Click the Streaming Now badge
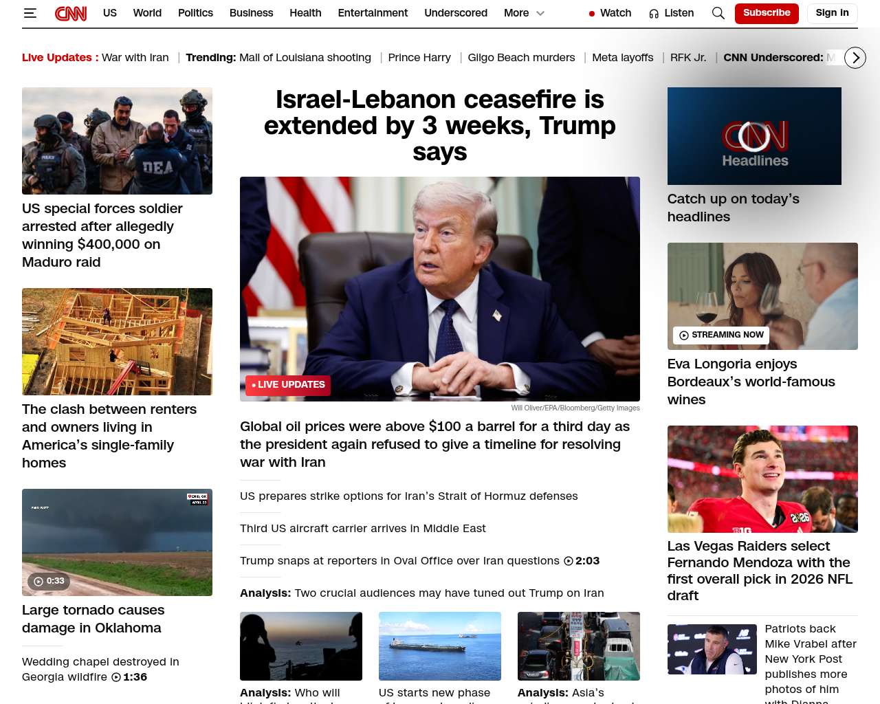Image resolution: width=880 pixels, height=704 pixels. click(x=721, y=335)
